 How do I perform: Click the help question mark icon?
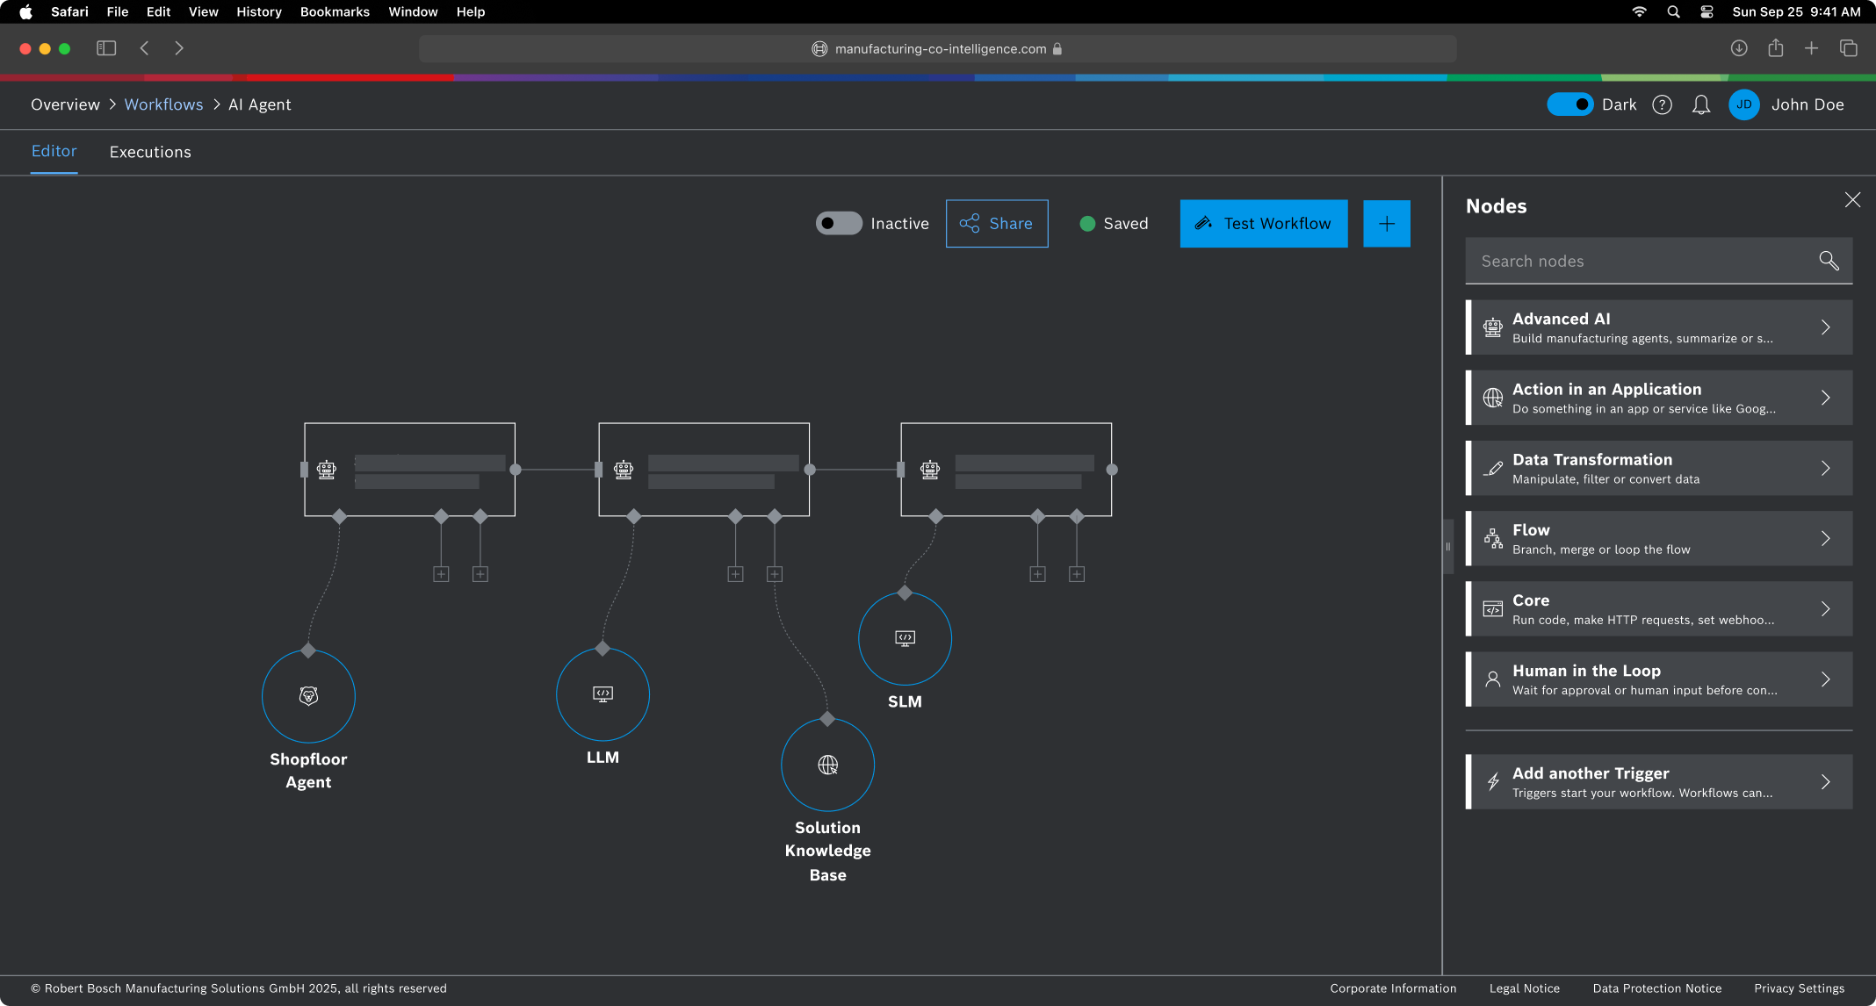click(1662, 104)
